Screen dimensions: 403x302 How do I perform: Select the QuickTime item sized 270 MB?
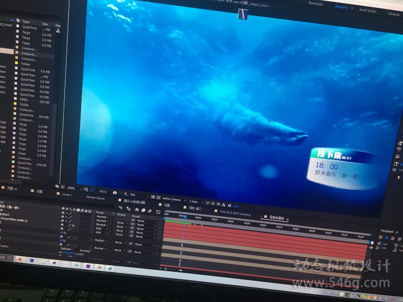point(30,163)
